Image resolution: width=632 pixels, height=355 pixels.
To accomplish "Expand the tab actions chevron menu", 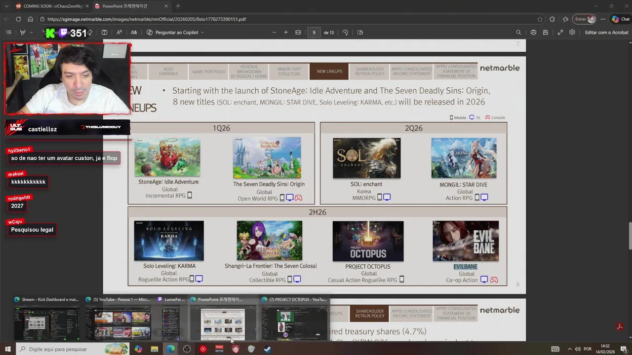I will pos(6,6).
